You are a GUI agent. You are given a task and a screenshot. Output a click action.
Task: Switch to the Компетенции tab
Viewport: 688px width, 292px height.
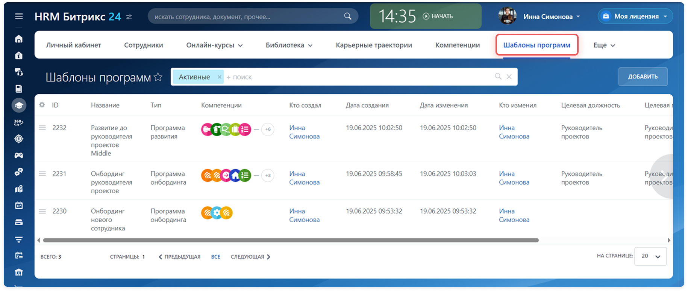coord(457,45)
